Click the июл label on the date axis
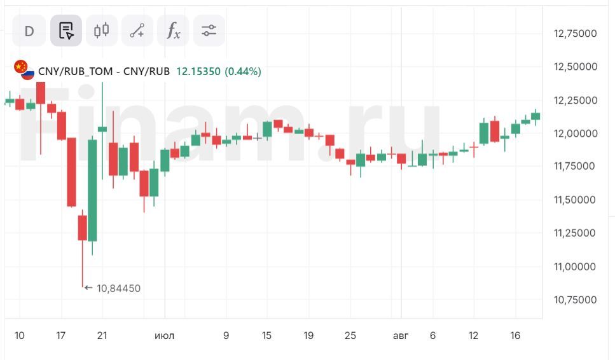The width and height of the screenshot is (615, 360). click(x=164, y=335)
